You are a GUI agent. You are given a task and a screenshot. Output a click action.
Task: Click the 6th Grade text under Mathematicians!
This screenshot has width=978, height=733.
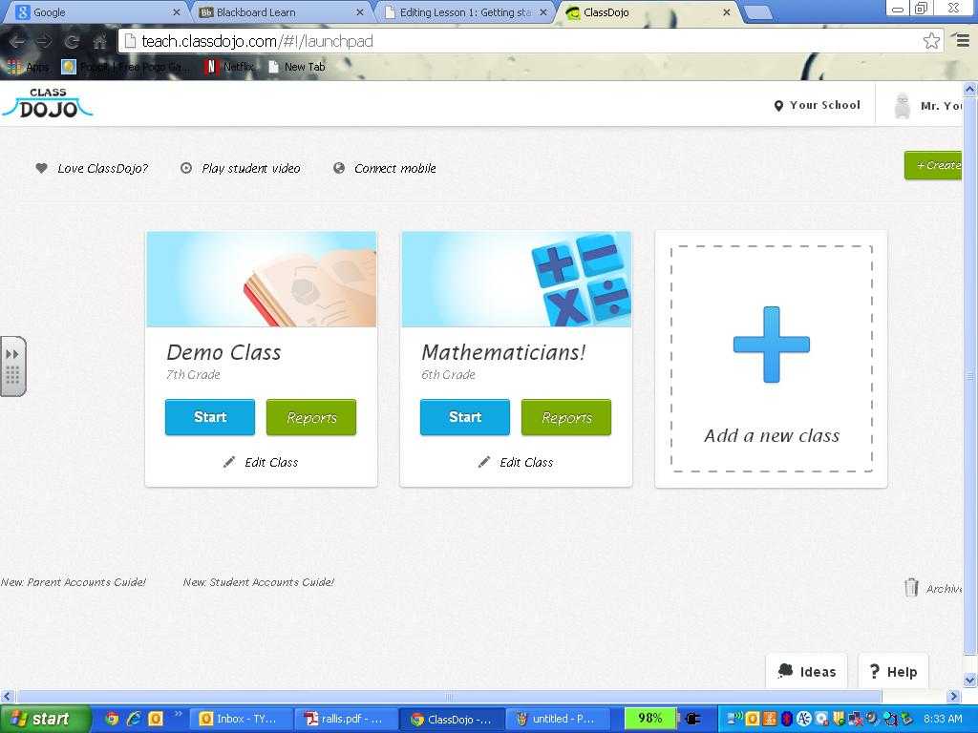pyautogui.click(x=449, y=374)
